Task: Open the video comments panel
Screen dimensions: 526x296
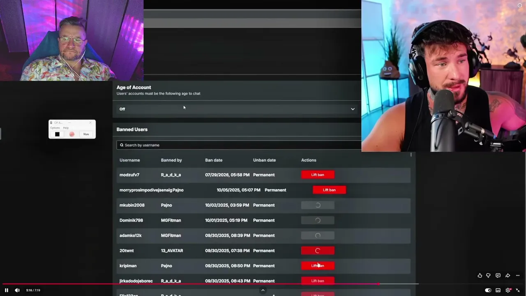Action: tap(498, 275)
